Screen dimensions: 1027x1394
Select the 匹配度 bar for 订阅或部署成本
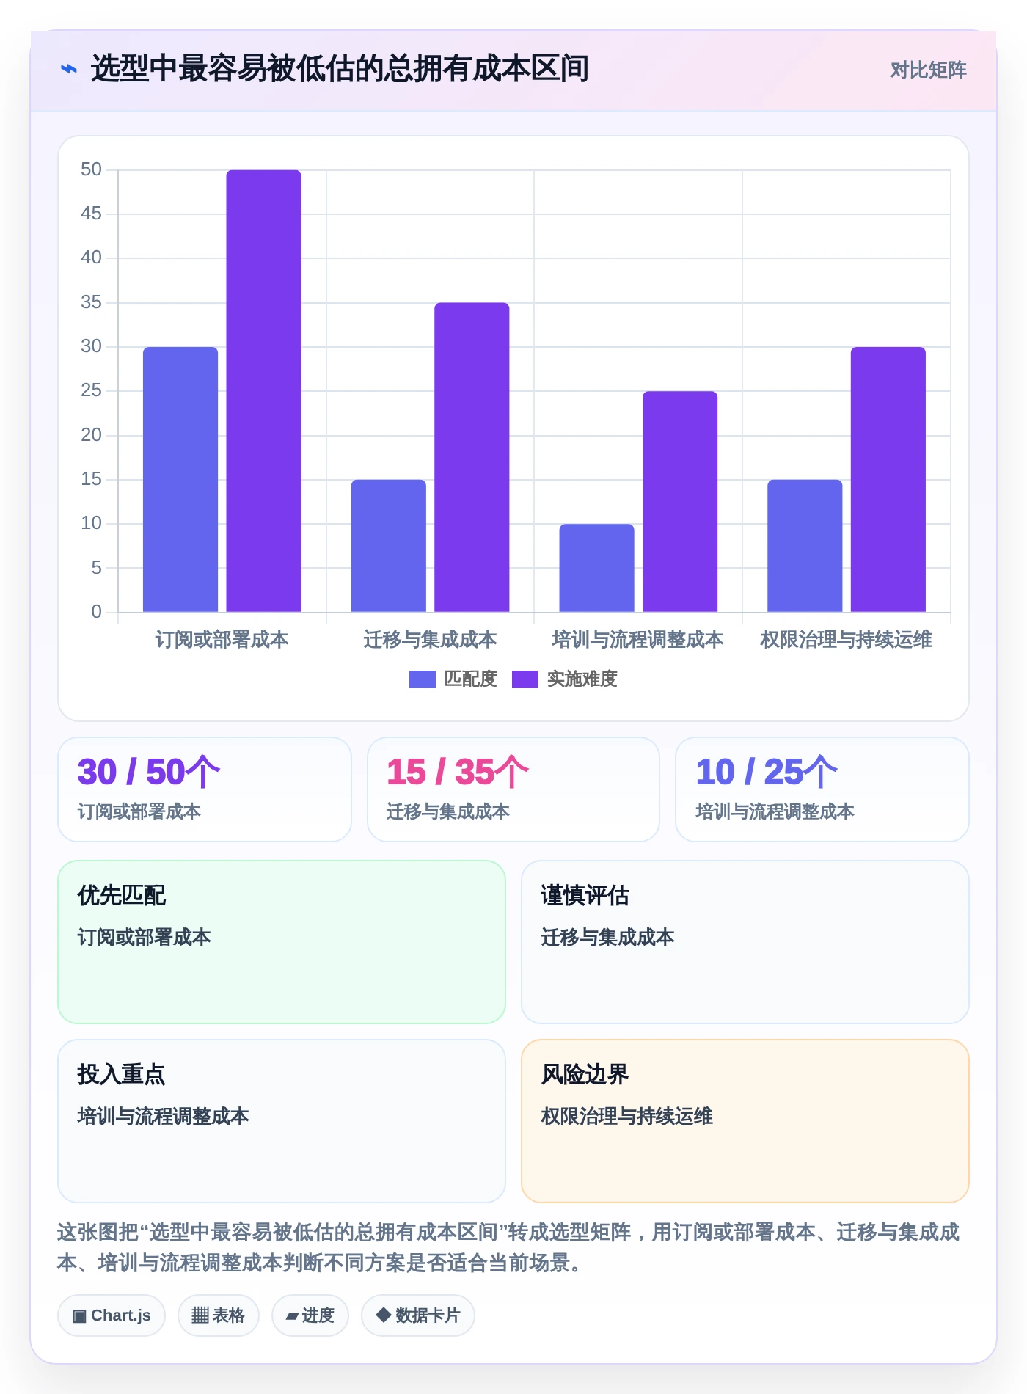pyautogui.click(x=180, y=479)
